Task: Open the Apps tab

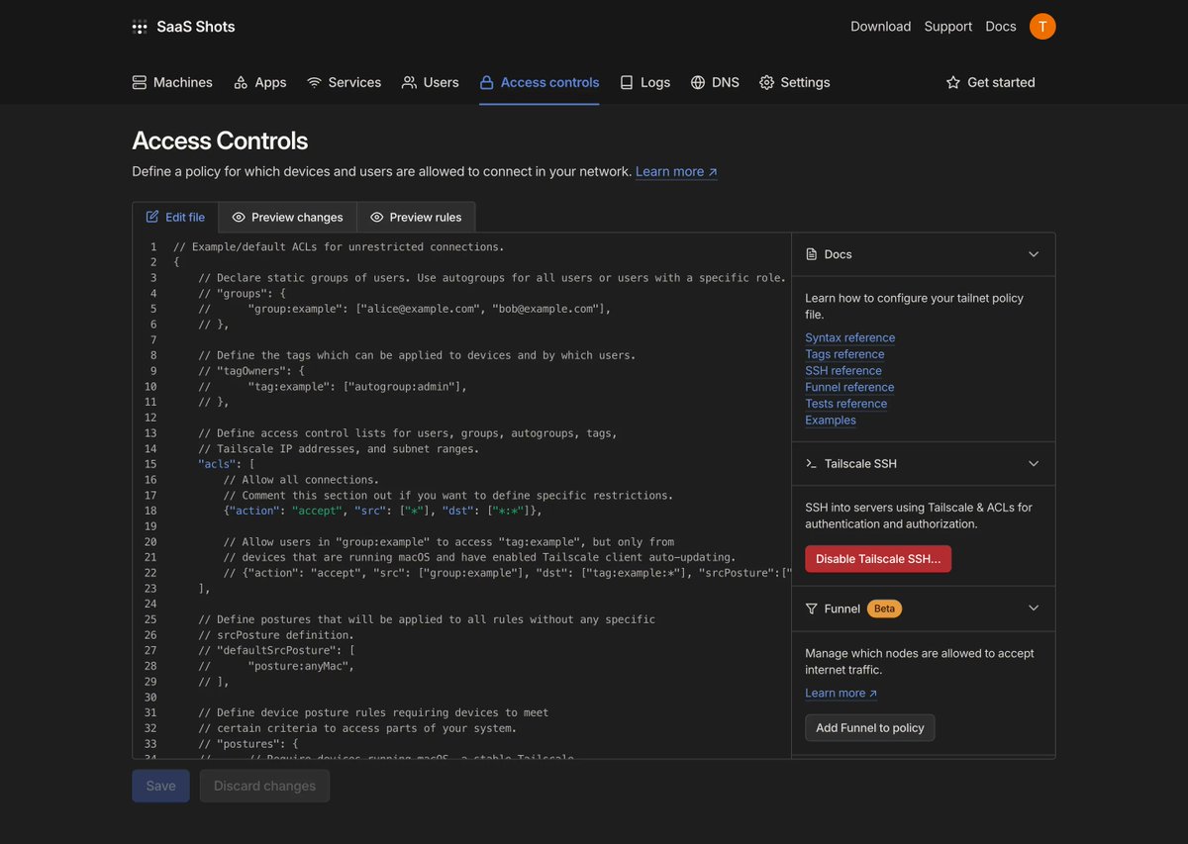Action: coord(259,82)
